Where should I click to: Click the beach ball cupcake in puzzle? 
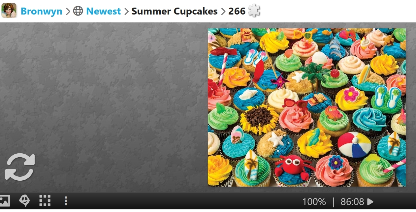tap(354, 145)
